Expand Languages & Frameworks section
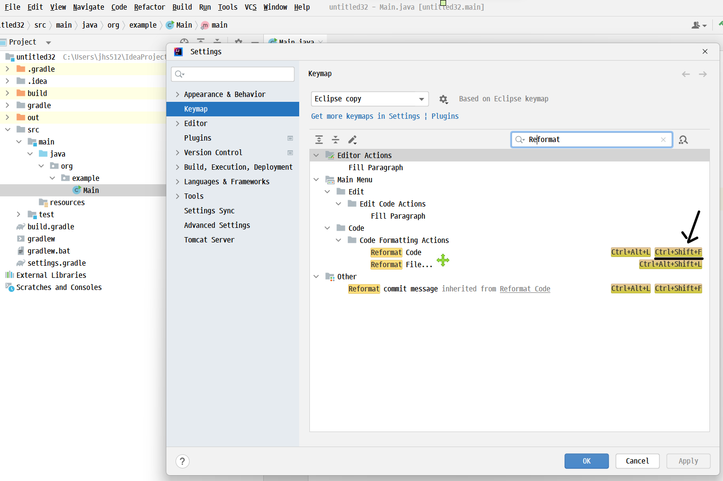This screenshot has width=723, height=481. click(177, 182)
